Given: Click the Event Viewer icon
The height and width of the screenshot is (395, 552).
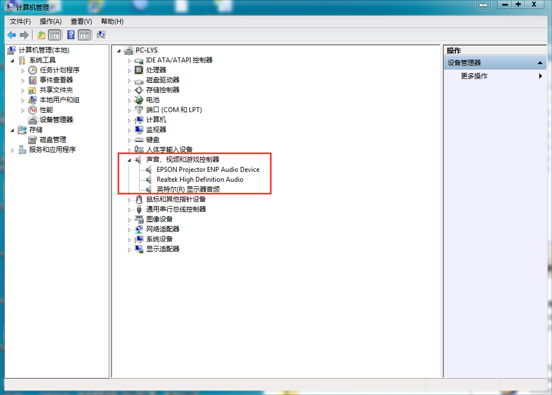Looking at the screenshot, I should click(33, 80).
